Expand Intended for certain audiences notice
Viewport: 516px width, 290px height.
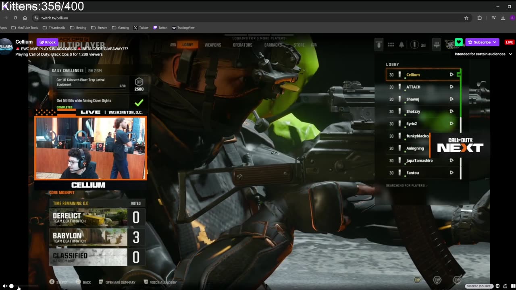pyautogui.click(x=510, y=54)
